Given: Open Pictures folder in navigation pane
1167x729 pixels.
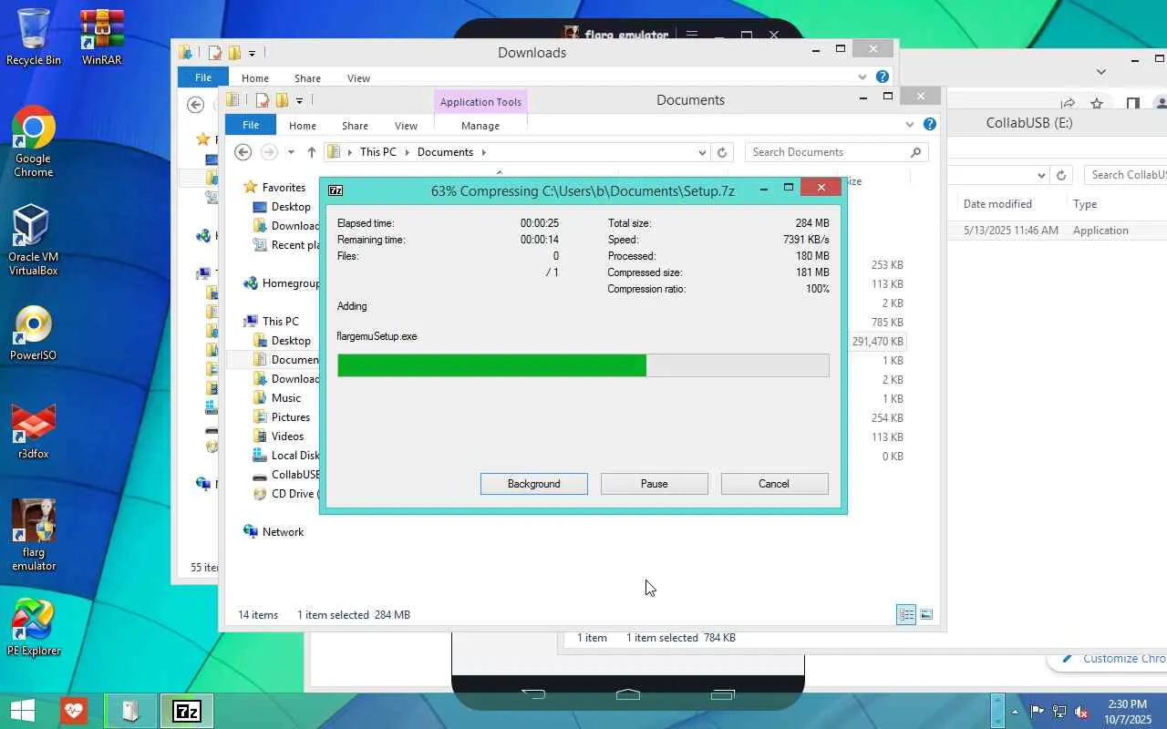Looking at the screenshot, I should [x=291, y=417].
